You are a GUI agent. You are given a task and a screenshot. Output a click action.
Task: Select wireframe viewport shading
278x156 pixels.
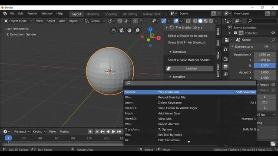(x=195, y=21)
